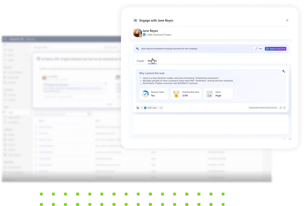Open the D365 Sales reference chip
This screenshot has height=206, width=306.
tap(151, 108)
